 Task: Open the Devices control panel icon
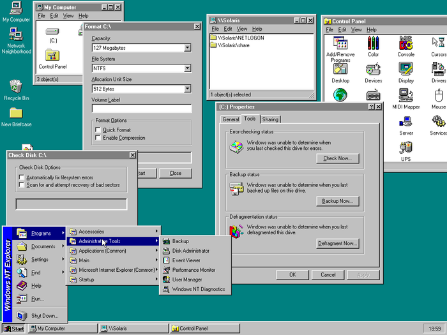pos(374,70)
